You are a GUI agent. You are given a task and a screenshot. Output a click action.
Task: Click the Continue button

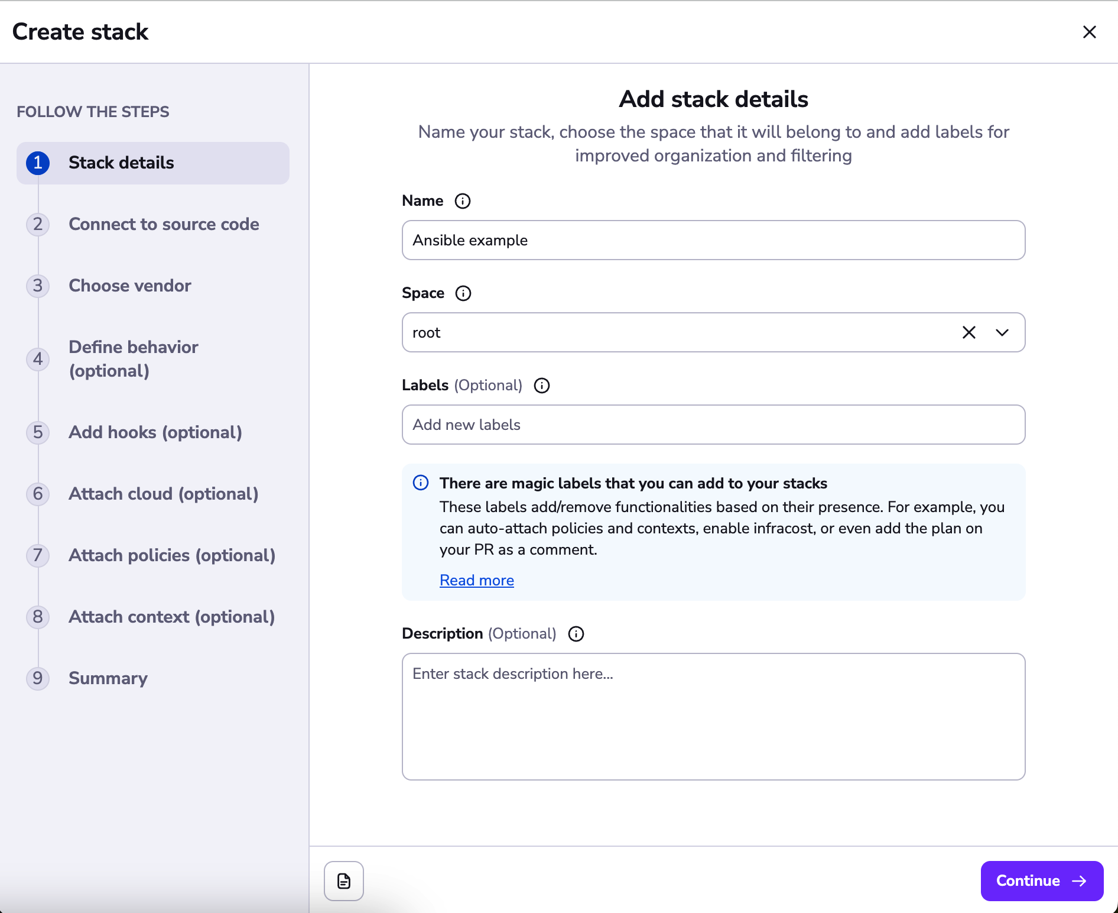click(x=1042, y=881)
